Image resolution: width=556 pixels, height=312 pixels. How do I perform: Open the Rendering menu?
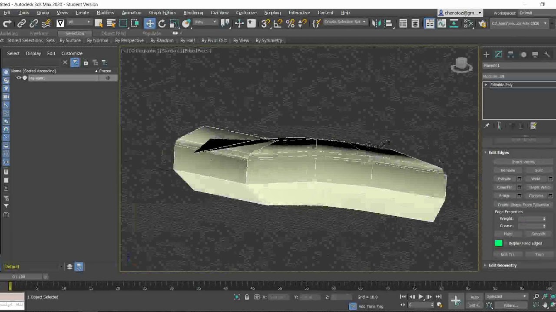pyautogui.click(x=193, y=13)
